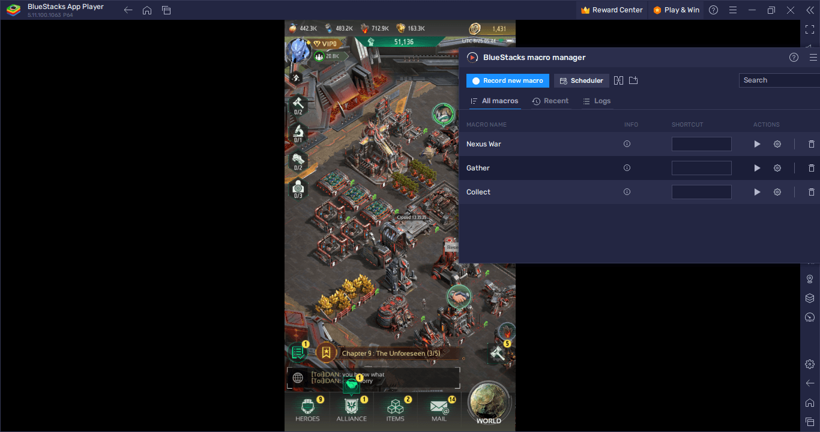Viewport: 820px width, 432px height.
Task: Play the Nexus War macro
Action: pos(757,144)
